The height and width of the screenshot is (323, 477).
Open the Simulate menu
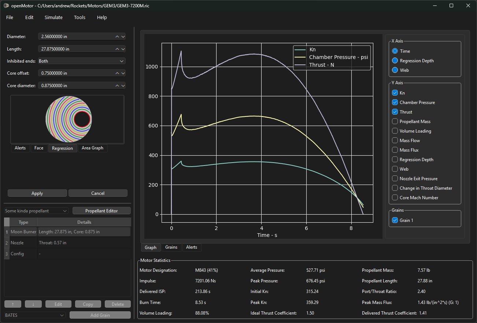53,17
